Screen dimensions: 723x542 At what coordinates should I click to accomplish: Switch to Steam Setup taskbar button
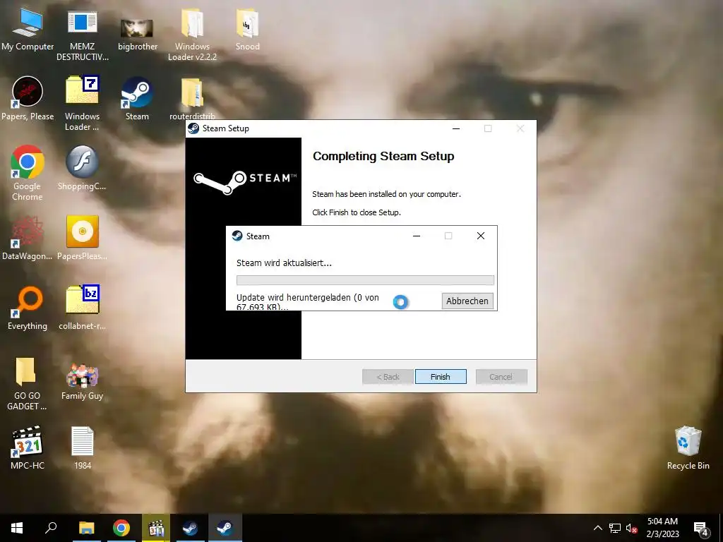pos(190,528)
